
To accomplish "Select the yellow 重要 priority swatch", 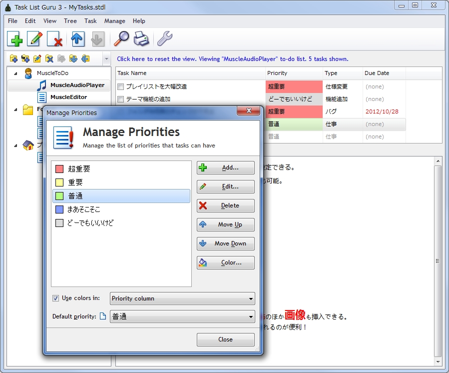I will pyautogui.click(x=59, y=182).
